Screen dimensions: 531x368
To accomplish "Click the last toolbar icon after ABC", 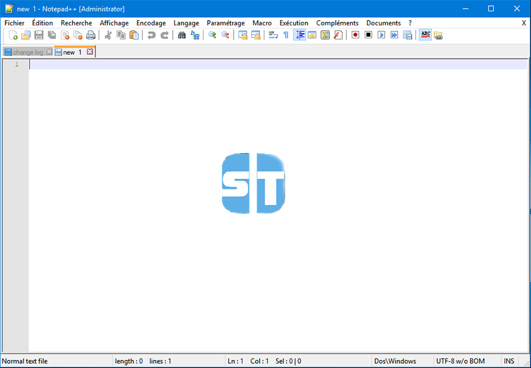I will coord(438,35).
